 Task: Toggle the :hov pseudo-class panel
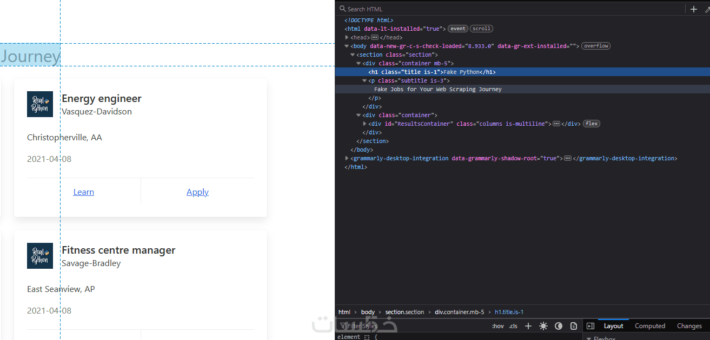click(x=498, y=326)
